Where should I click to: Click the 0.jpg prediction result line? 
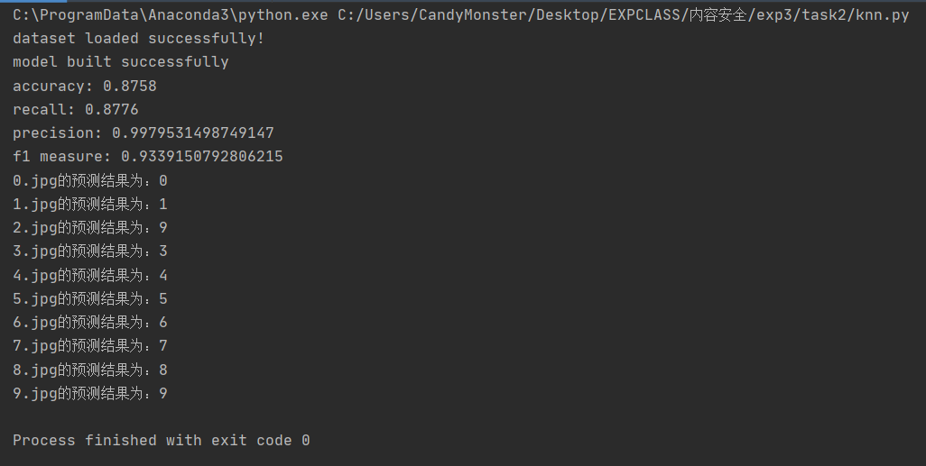tap(90, 181)
